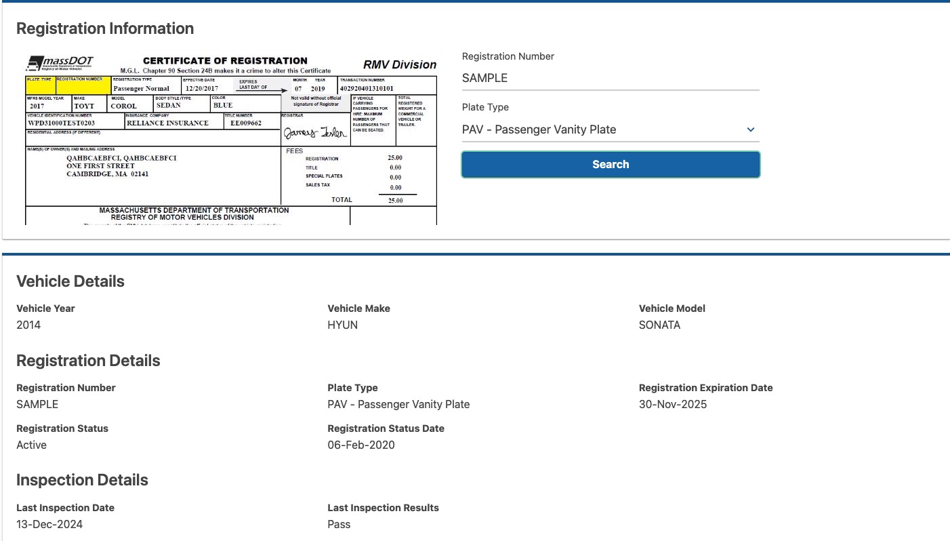
Task: Click the Last Inspection Results Pass value
Action: pyautogui.click(x=339, y=524)
